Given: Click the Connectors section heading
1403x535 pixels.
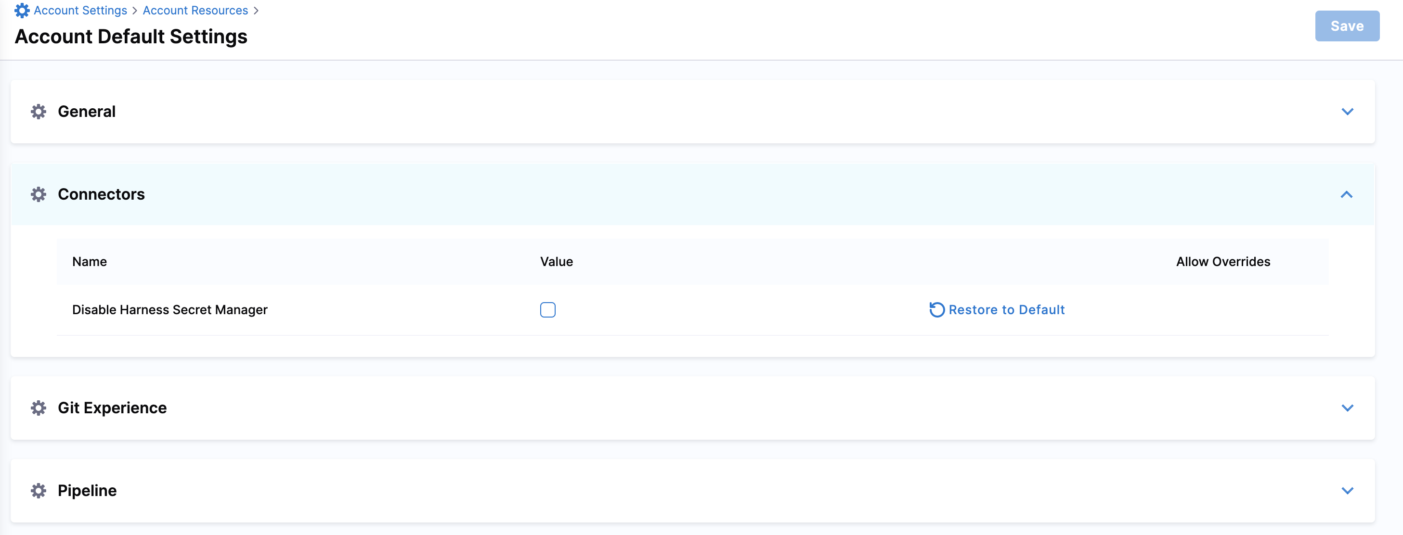Looking at the screenshot, I should pyautogui.click(x=101, y=194).
